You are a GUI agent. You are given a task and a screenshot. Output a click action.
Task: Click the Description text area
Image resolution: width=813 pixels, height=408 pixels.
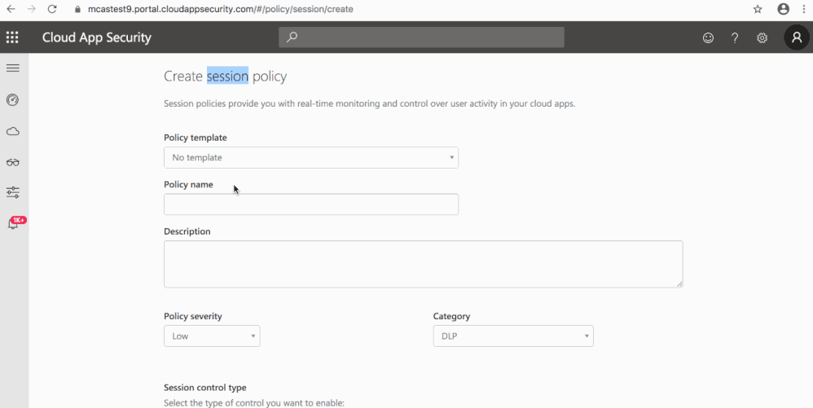423,264
